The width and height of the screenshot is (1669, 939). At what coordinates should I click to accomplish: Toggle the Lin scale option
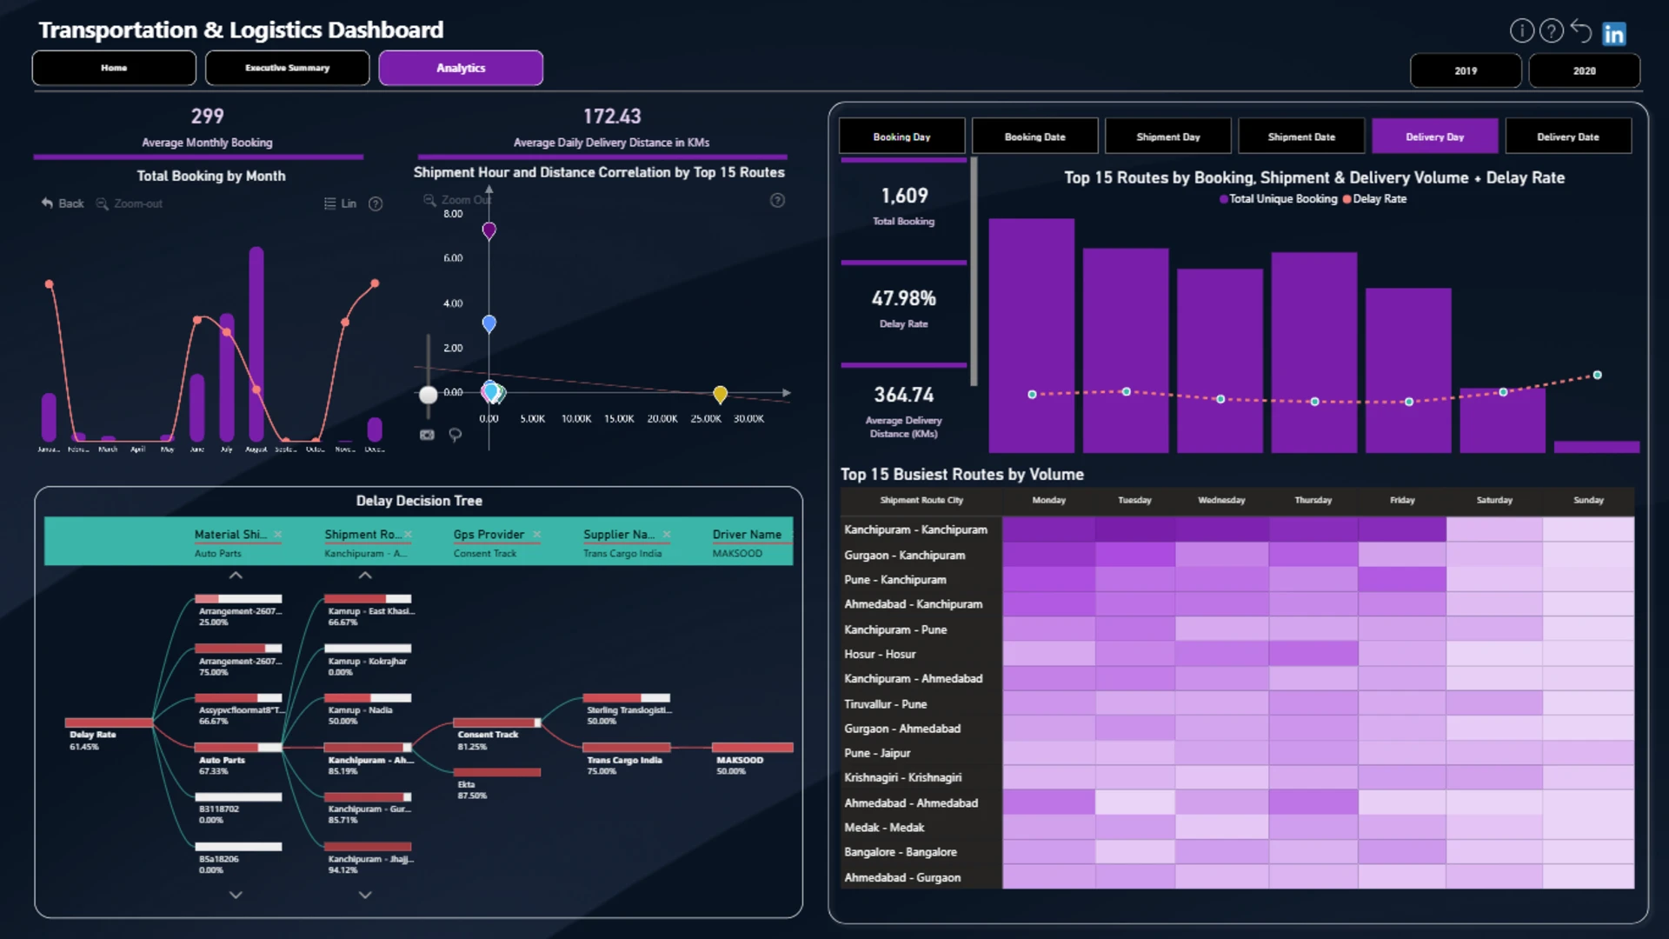tap(340, 203)
